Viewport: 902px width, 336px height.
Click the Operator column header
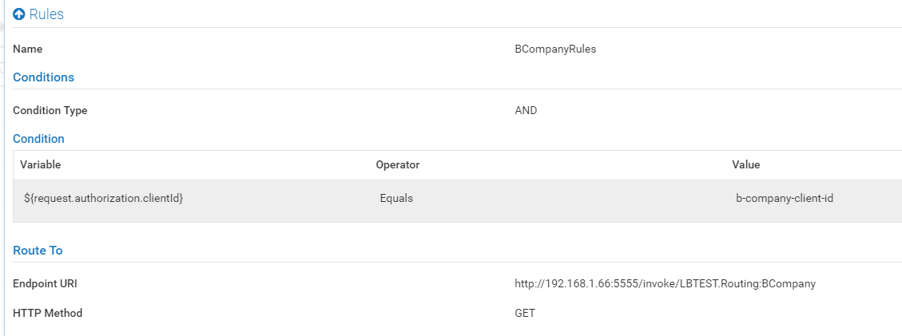tap(397, 164)
